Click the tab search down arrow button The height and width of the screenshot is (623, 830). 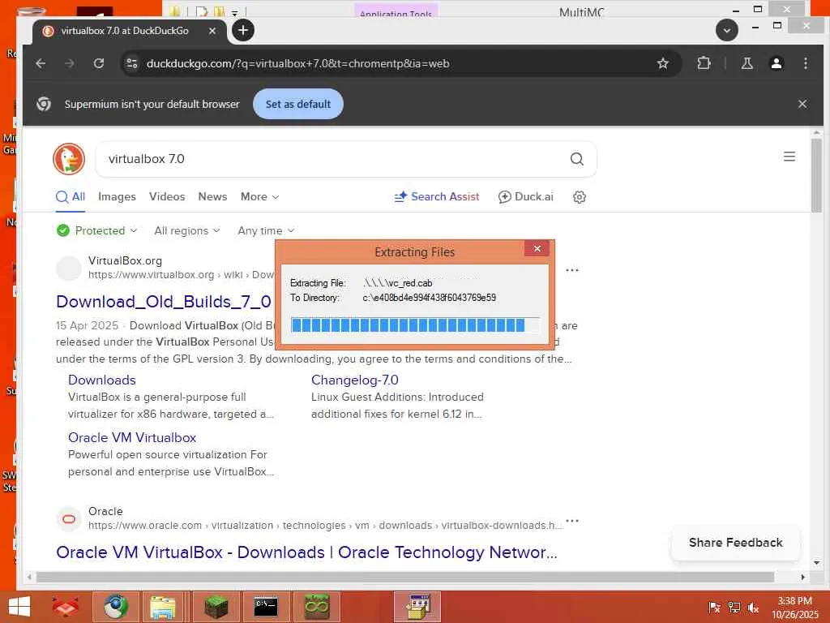click(x=727, y=30)
